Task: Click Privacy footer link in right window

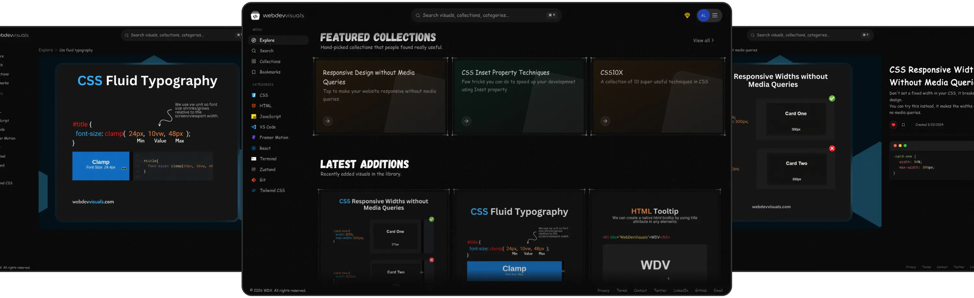Action: [x=911, y=267]
